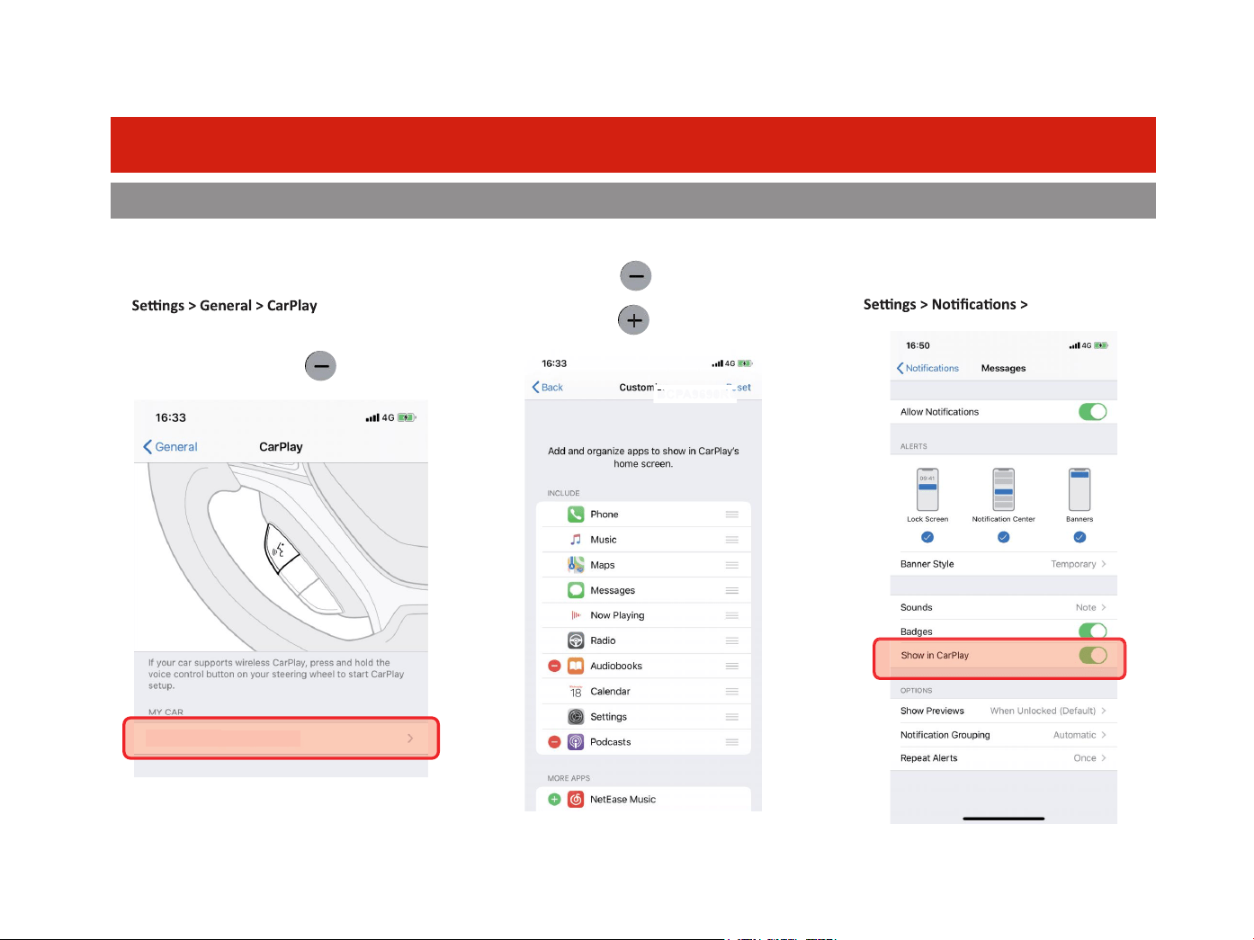Select the Now Playing row label
This screenshot has height=940, width=1254.
pos(617,615)
